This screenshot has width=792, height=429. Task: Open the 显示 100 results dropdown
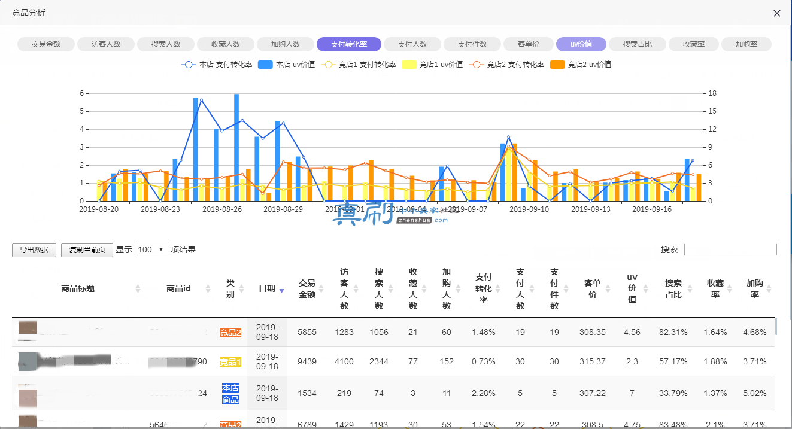pos(151,250)
